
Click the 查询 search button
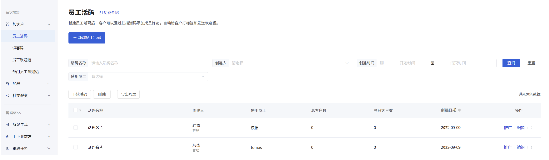511,63
